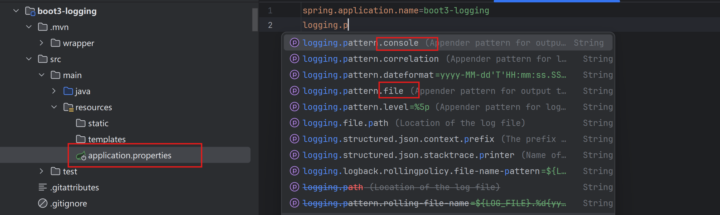Pick logging.pattern.dateformat completion entry

pyautogui.click(x=448, y=75)
